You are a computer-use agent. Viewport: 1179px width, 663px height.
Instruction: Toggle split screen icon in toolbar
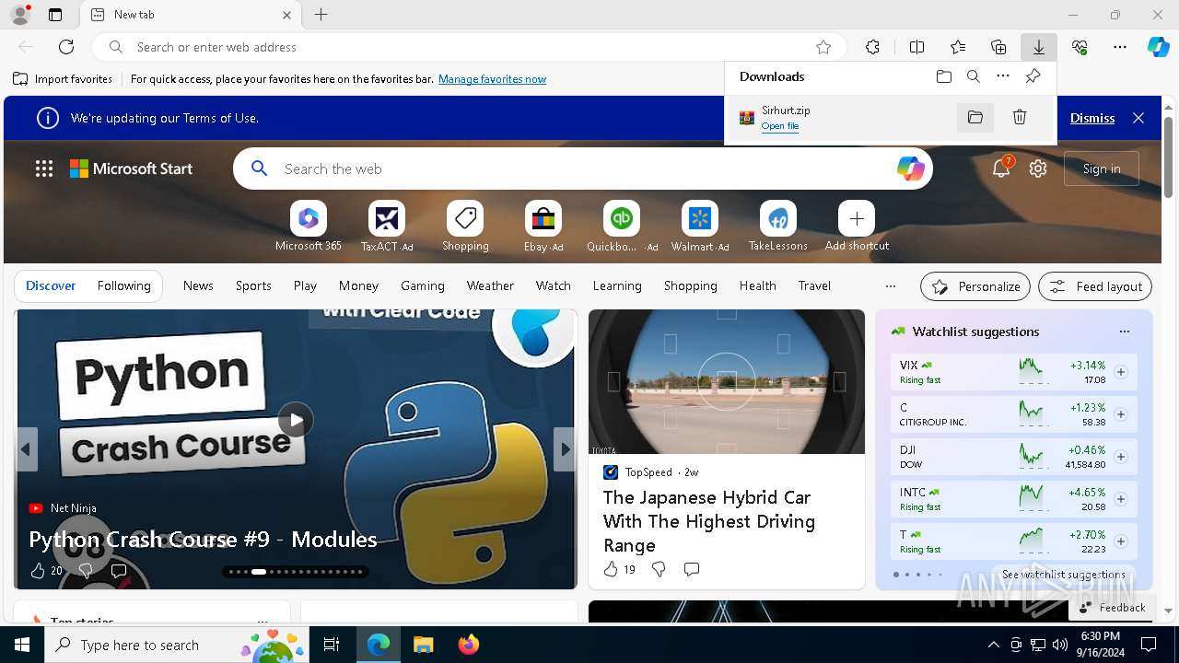pyautogui.click(x=916, y=47)
